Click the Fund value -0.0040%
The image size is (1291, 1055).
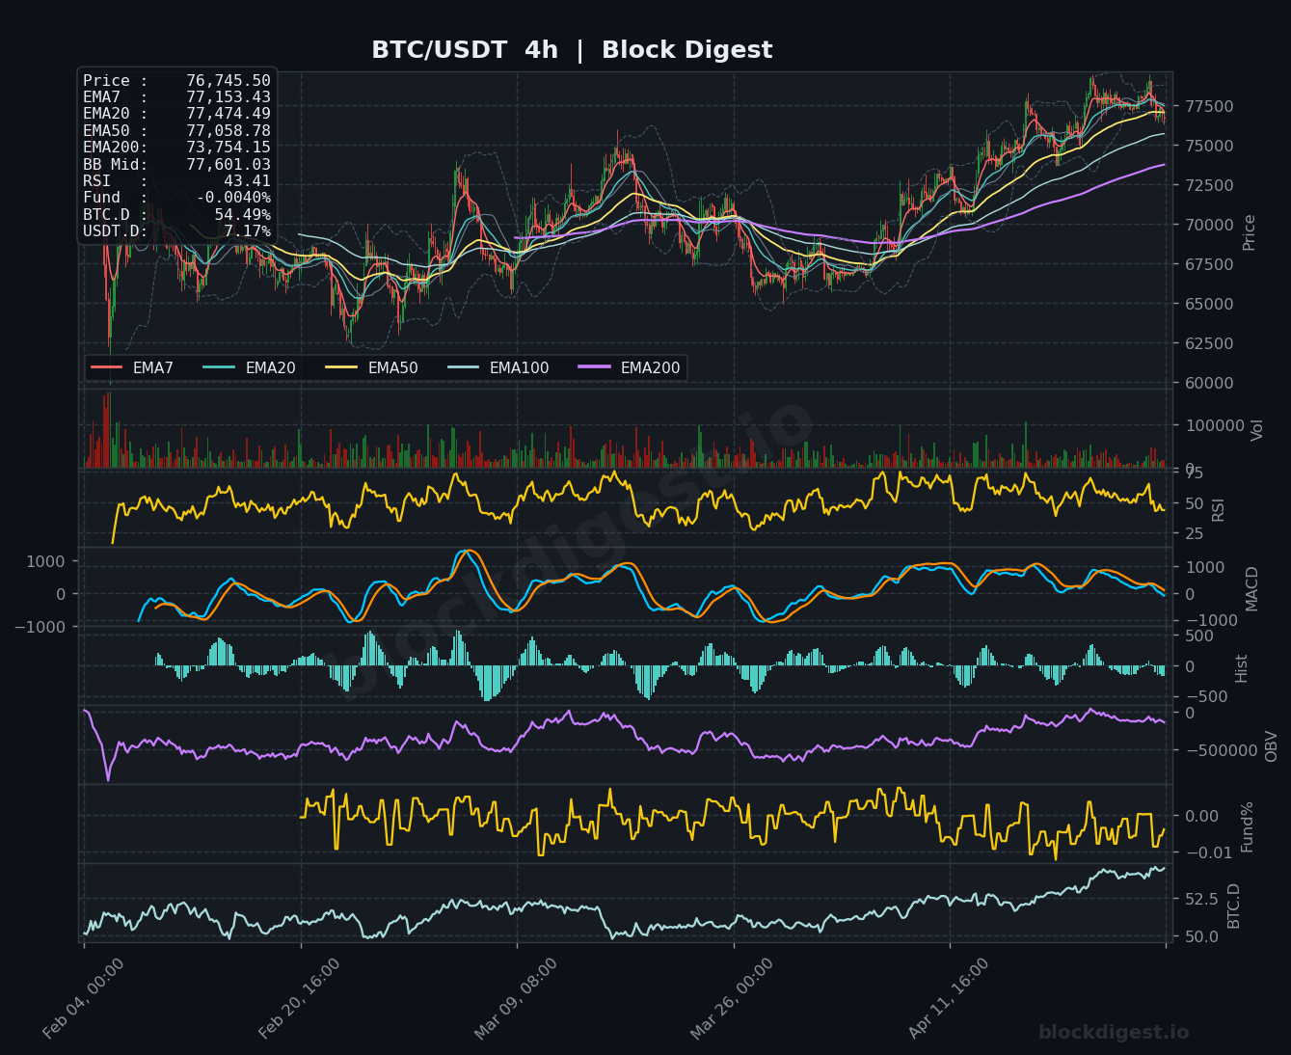pyautogui.click(x=233, y=198)
